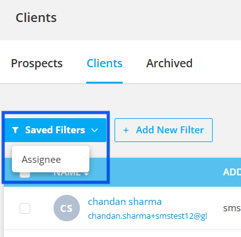Open the chandan sharma client name link
241x237 pixels.
point(125,202)
